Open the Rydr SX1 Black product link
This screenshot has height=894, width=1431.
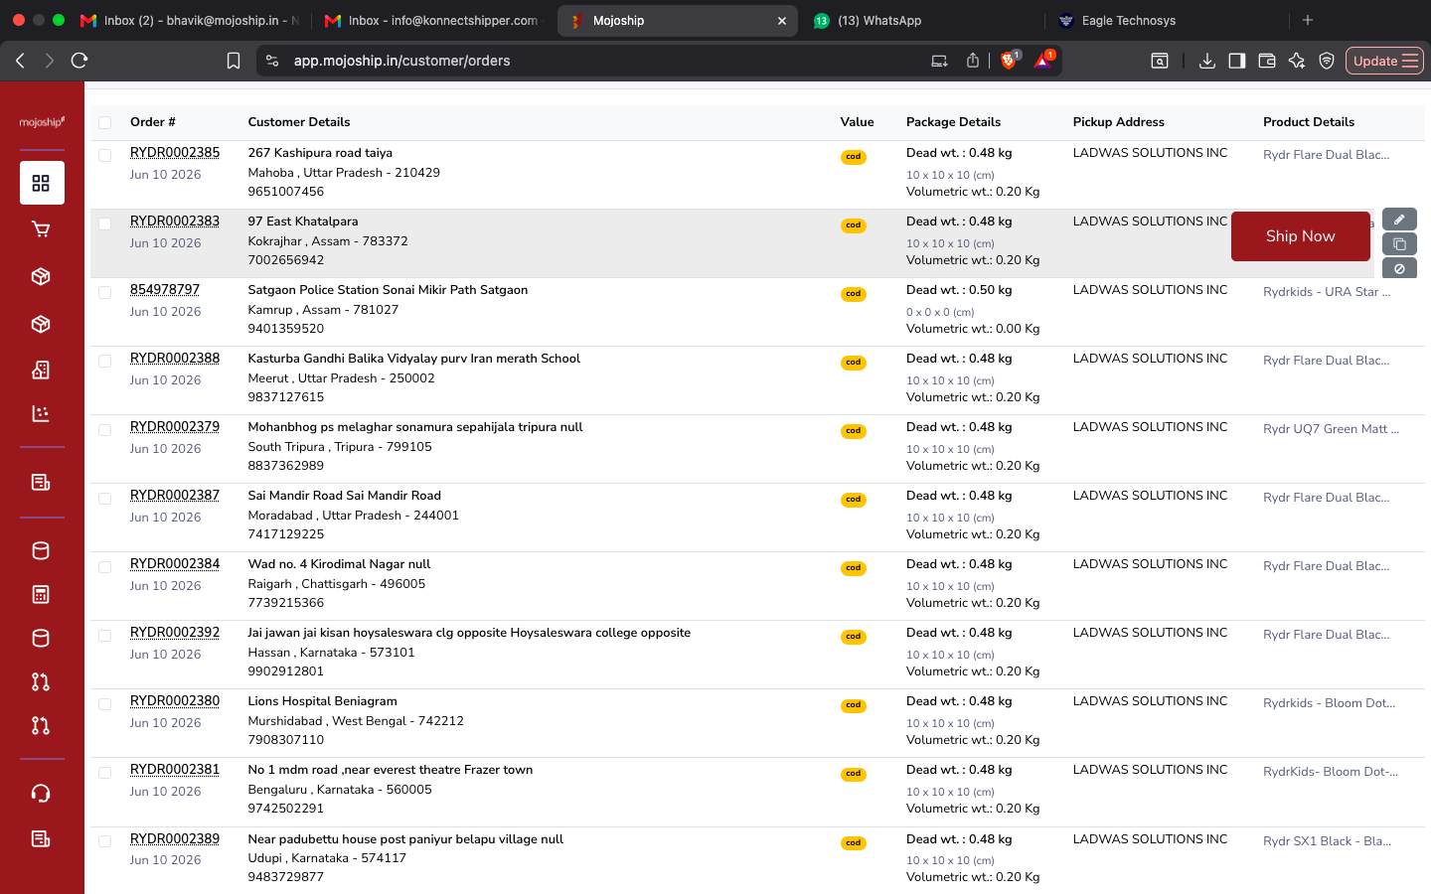point(1327,841)
